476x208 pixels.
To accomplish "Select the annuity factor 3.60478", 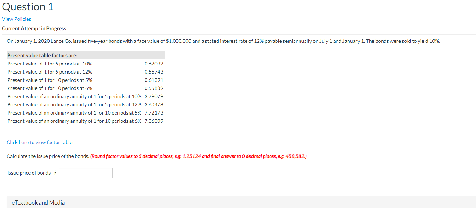I will (x=154, y=104).
